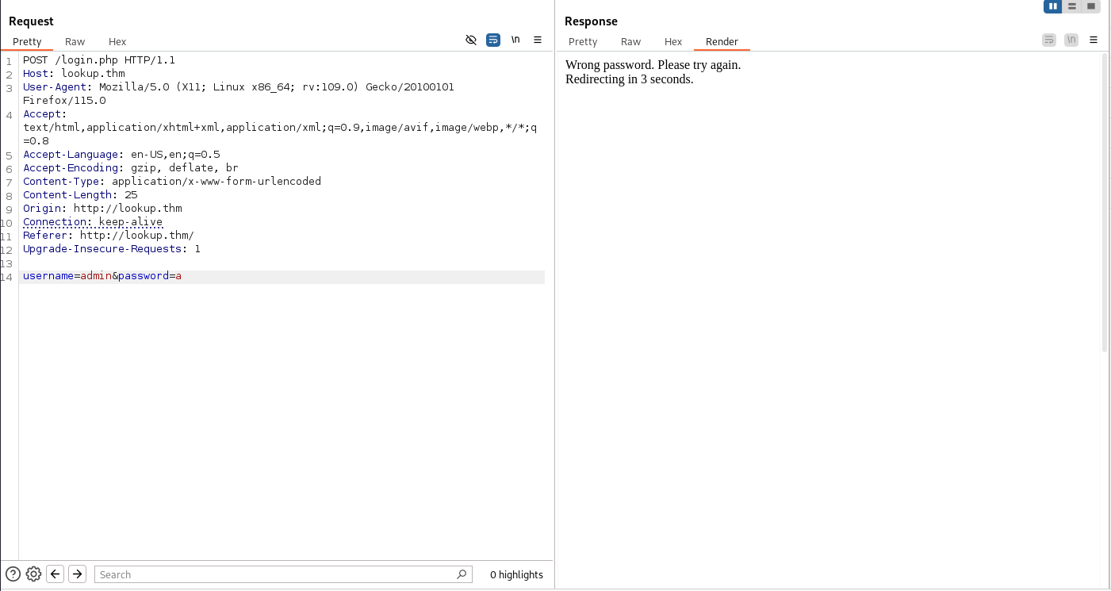This screenshot has width=1111, height=591.
Task: Click the Response panel vertical scrollbar
Action: [1105, 203]
